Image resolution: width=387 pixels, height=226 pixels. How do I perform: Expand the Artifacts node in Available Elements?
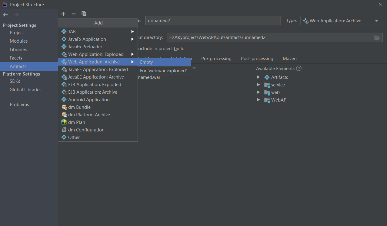point(259,77)
